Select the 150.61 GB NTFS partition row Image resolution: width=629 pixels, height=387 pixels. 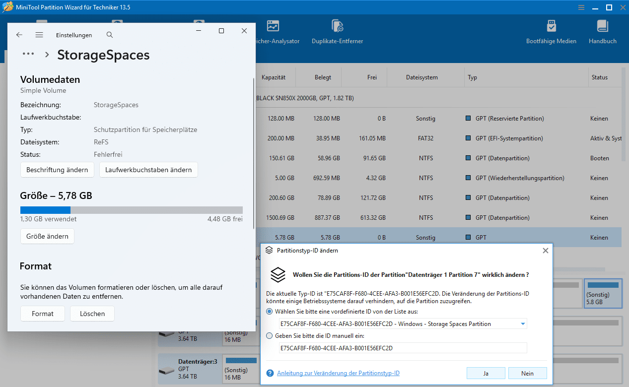[439, 158]
